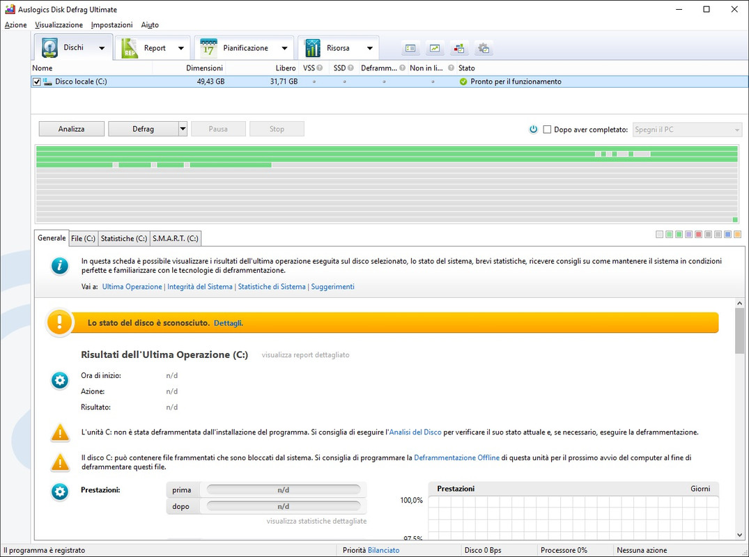Click the Non in li... column help icon

click(451, 68)
